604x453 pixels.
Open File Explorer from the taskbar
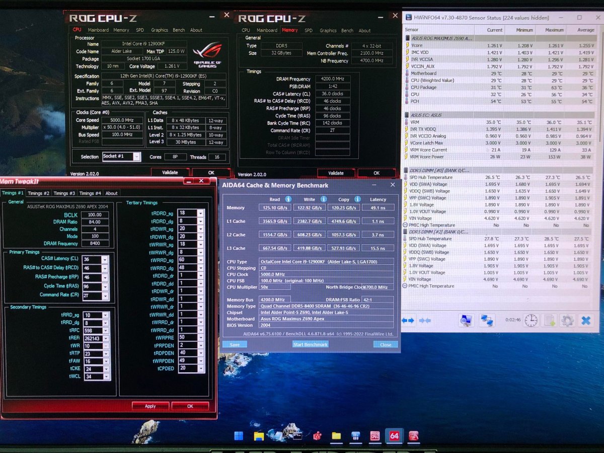click(259, 436)
